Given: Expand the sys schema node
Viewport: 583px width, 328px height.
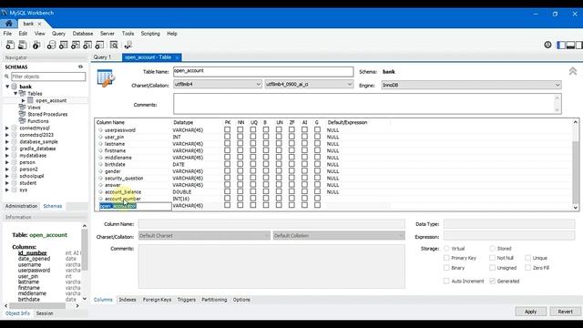Looking at the screenshot, I should click(7, 190).
